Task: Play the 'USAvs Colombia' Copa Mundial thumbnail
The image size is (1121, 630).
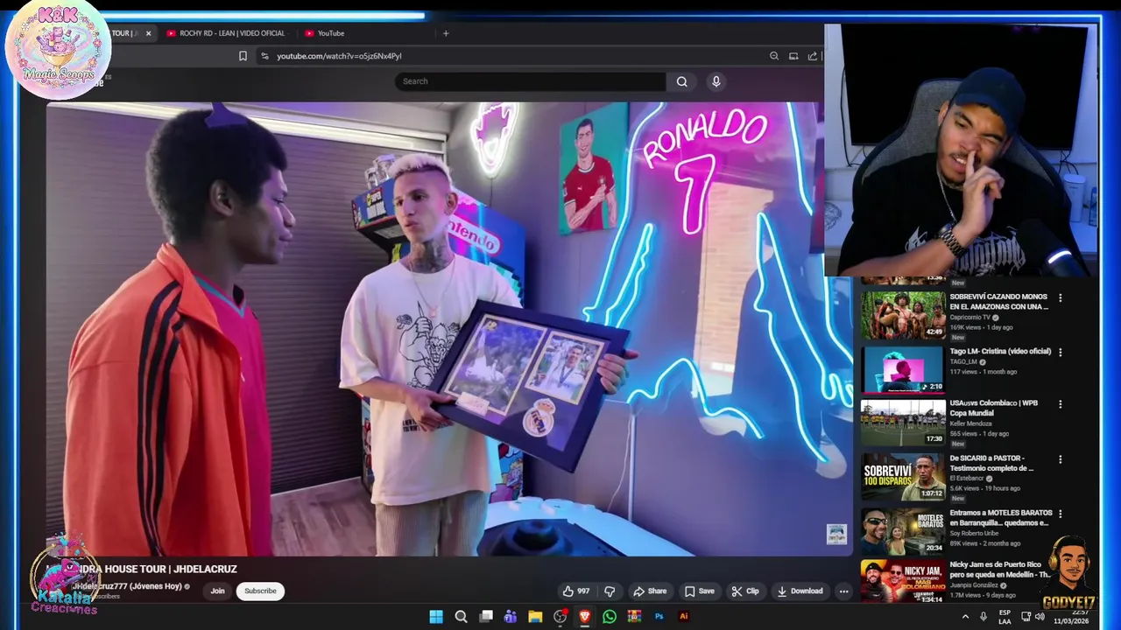Action: pyautogui.click(x=902, y=423)
